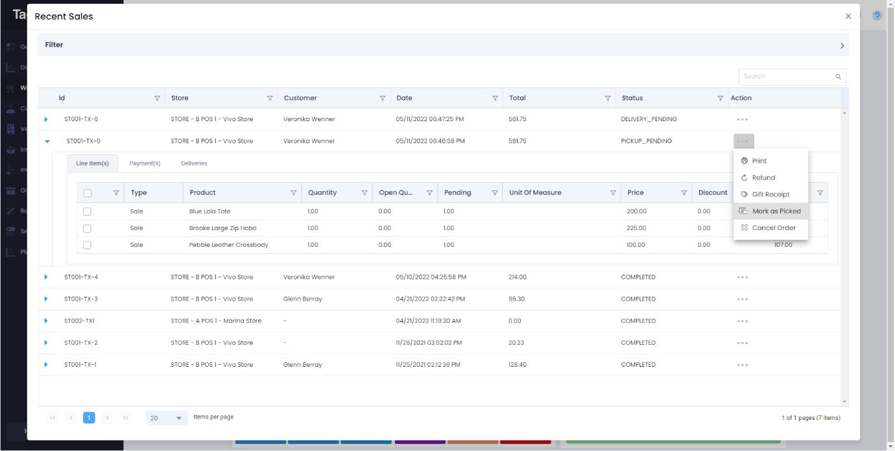Click filter icon in Quantity column

(364, 193)
